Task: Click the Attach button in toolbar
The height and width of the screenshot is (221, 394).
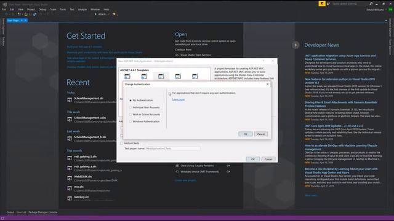Action: coord(101,14)
